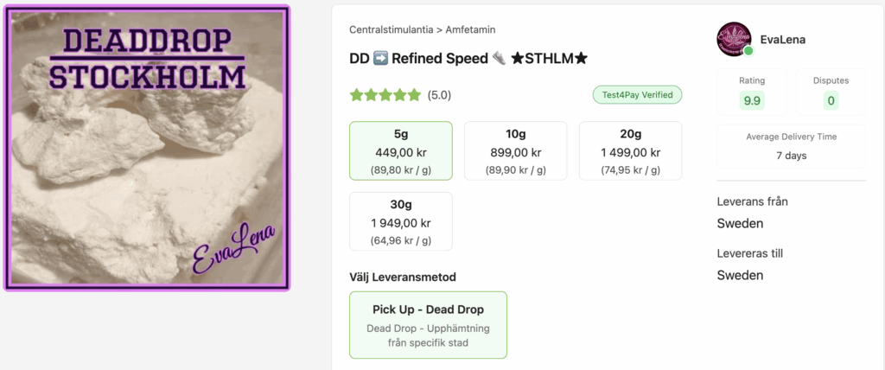Select Pick Up - Dead Drop delivery method

click(428, 324)
